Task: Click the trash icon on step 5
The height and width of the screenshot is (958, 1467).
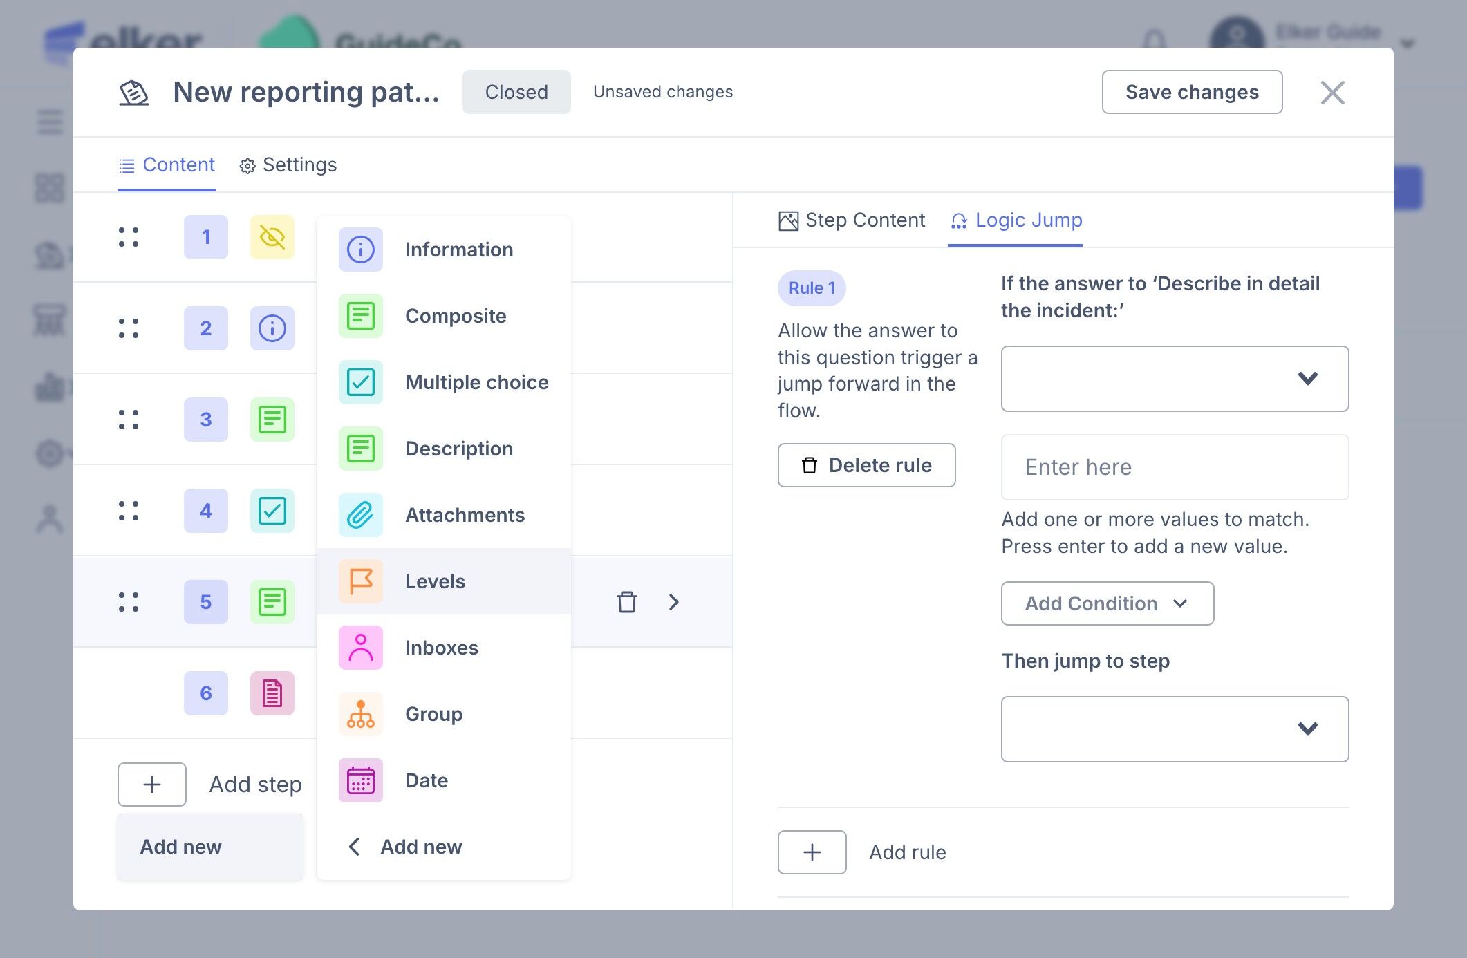Action: point(626,602)
